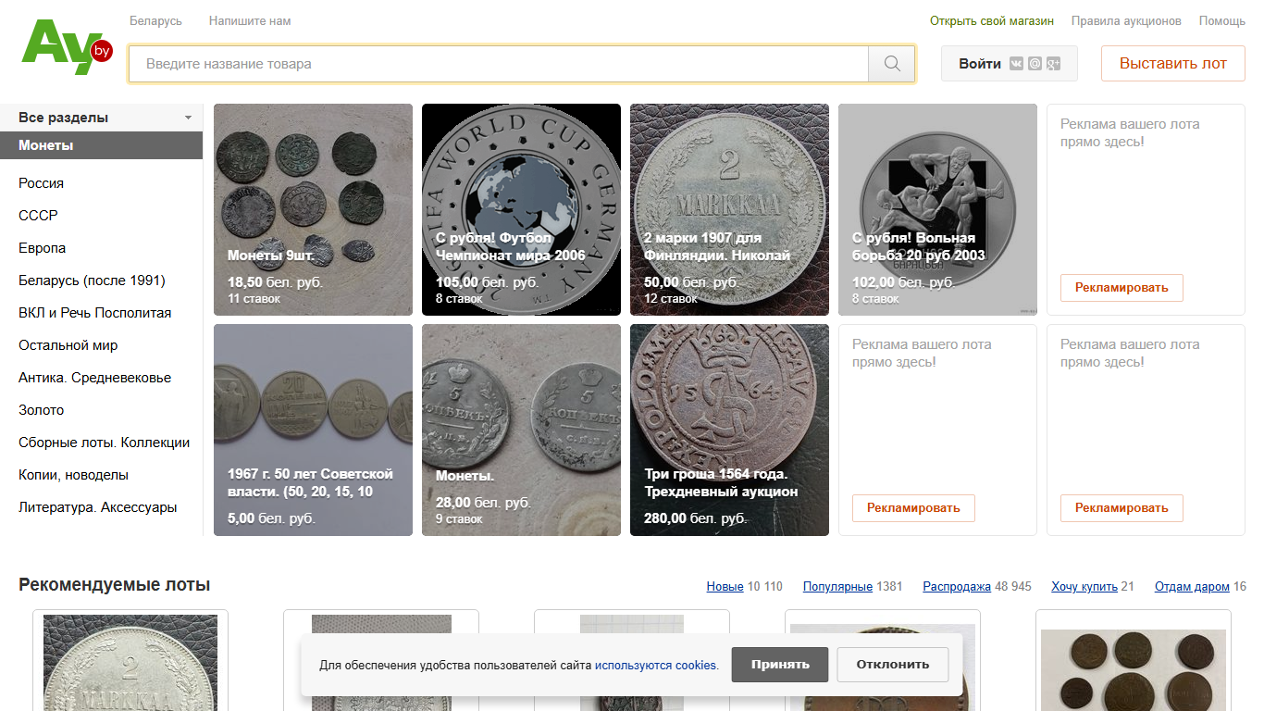Open the 1967 г. 50 лет Советской власти lot
The image size is (1264, 711).
coord(313,430)
